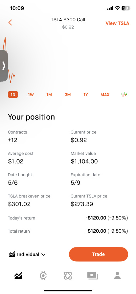Screen dimensions: 136x294
Task: Open the cash tab icon
Action: [92, 276]
